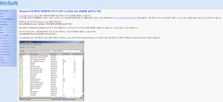The image size is (223, 102).
Task: Open the 법의학 sidebar link
Action: click(8, 60)
